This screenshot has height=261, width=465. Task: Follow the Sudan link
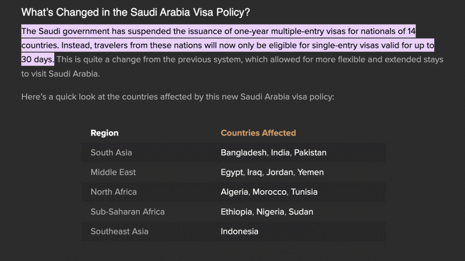pos(301,212)
